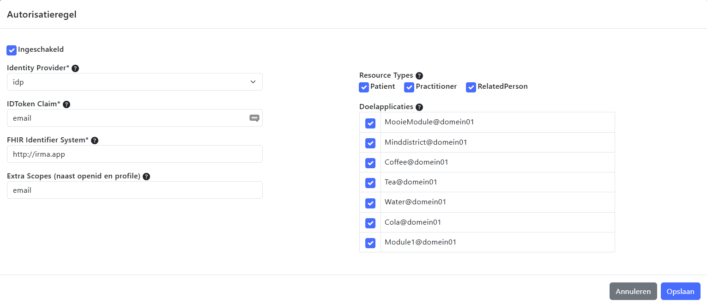Cancel with the Annuleren button
The width and height of the screenshot is (707, 306).
633,291
